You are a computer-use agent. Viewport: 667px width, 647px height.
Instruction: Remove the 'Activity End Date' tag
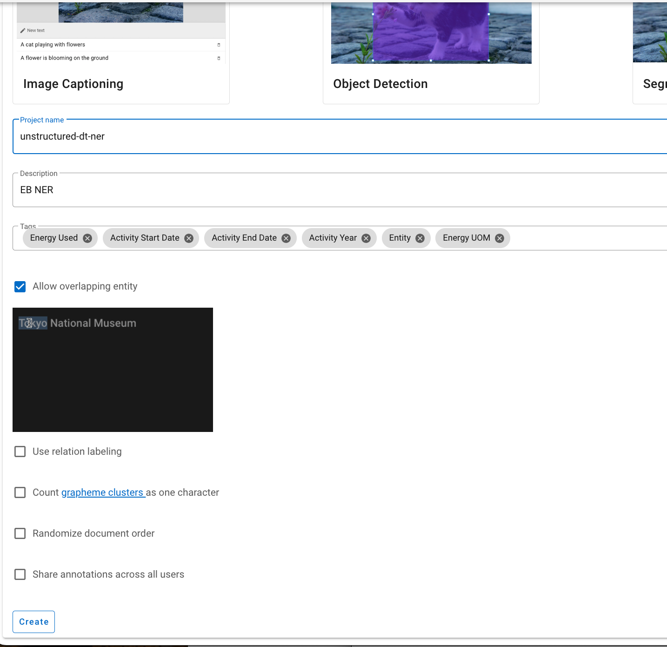286,238
